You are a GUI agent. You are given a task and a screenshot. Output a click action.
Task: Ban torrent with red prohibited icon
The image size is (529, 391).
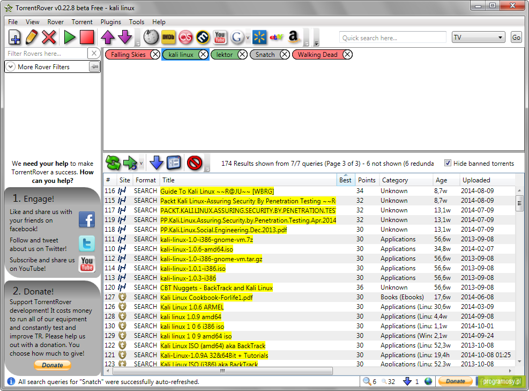(195, 163)
